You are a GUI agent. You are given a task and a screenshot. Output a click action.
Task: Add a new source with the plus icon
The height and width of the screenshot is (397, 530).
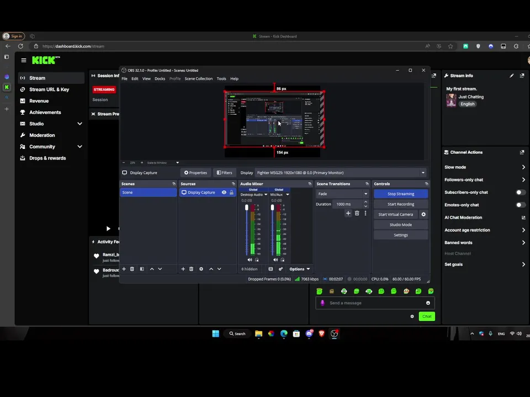click(x=183, y=269)
